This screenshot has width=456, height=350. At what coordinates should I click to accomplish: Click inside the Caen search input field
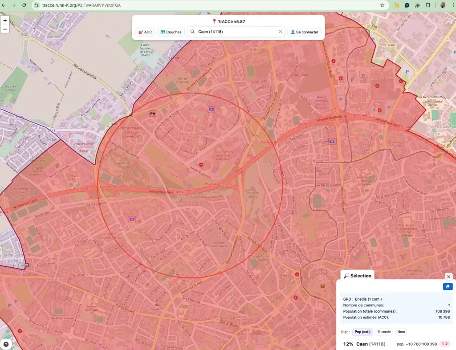click(x=232, y=32)
